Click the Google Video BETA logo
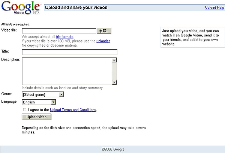 pos(21,8)
